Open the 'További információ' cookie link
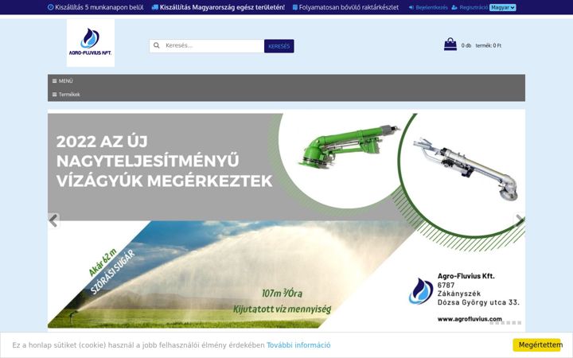573x358 pixels. pos(298,345)
